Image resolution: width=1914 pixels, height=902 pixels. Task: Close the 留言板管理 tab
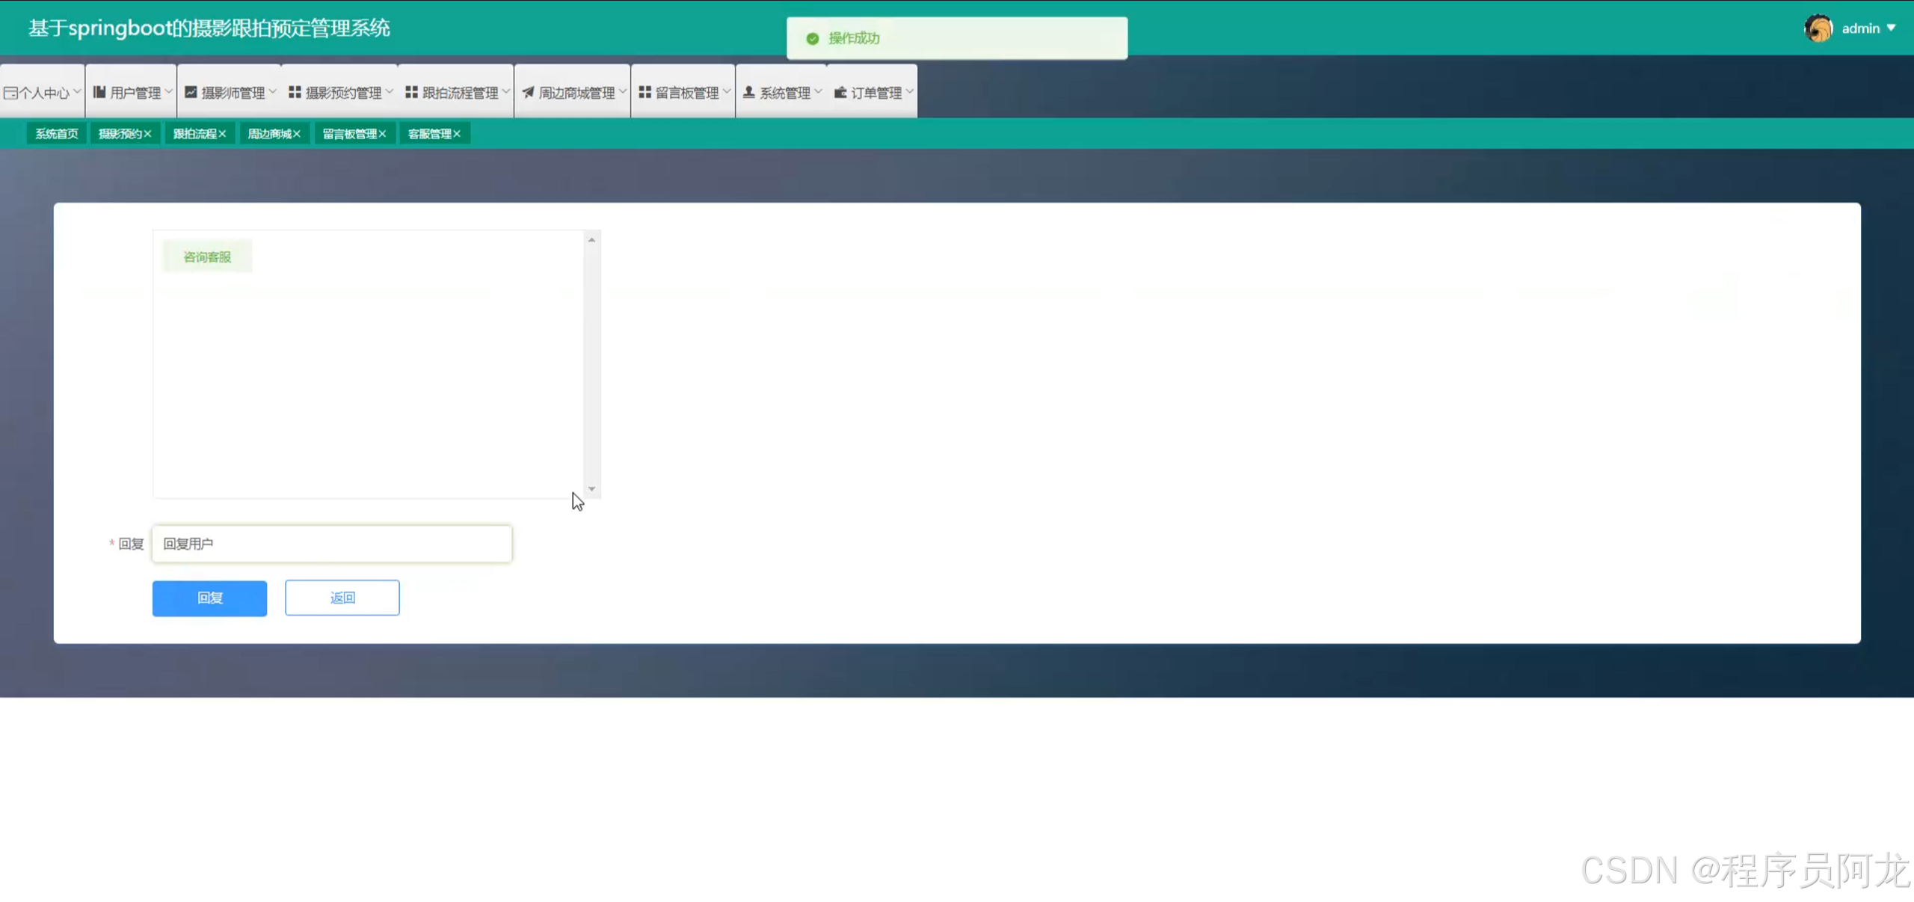382,134
